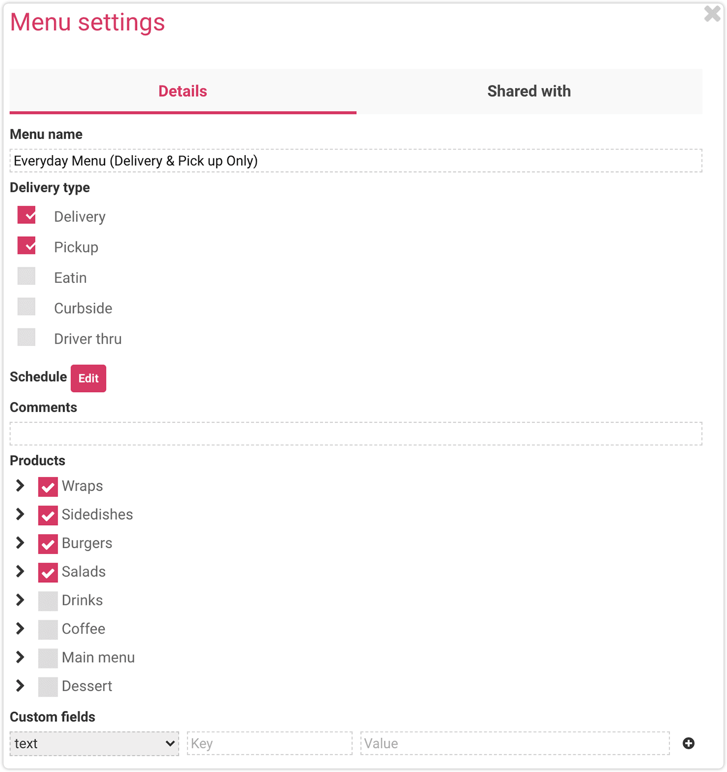Check the Coffee products checkbox

(x=48, y=629)
